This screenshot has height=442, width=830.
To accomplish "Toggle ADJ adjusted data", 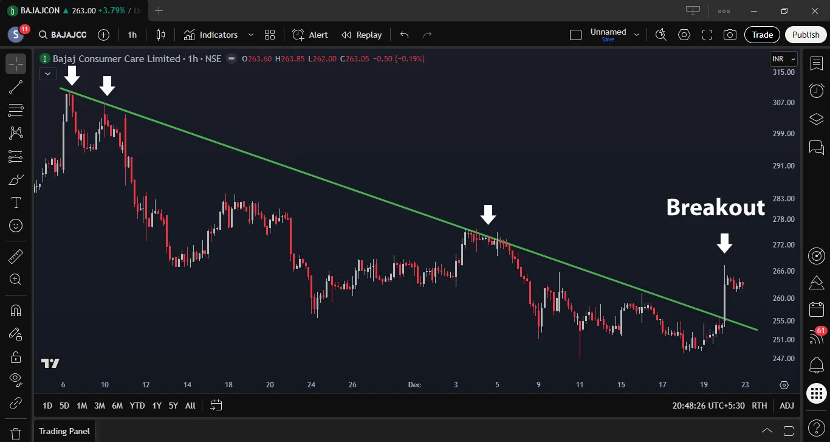I will 787,406.
